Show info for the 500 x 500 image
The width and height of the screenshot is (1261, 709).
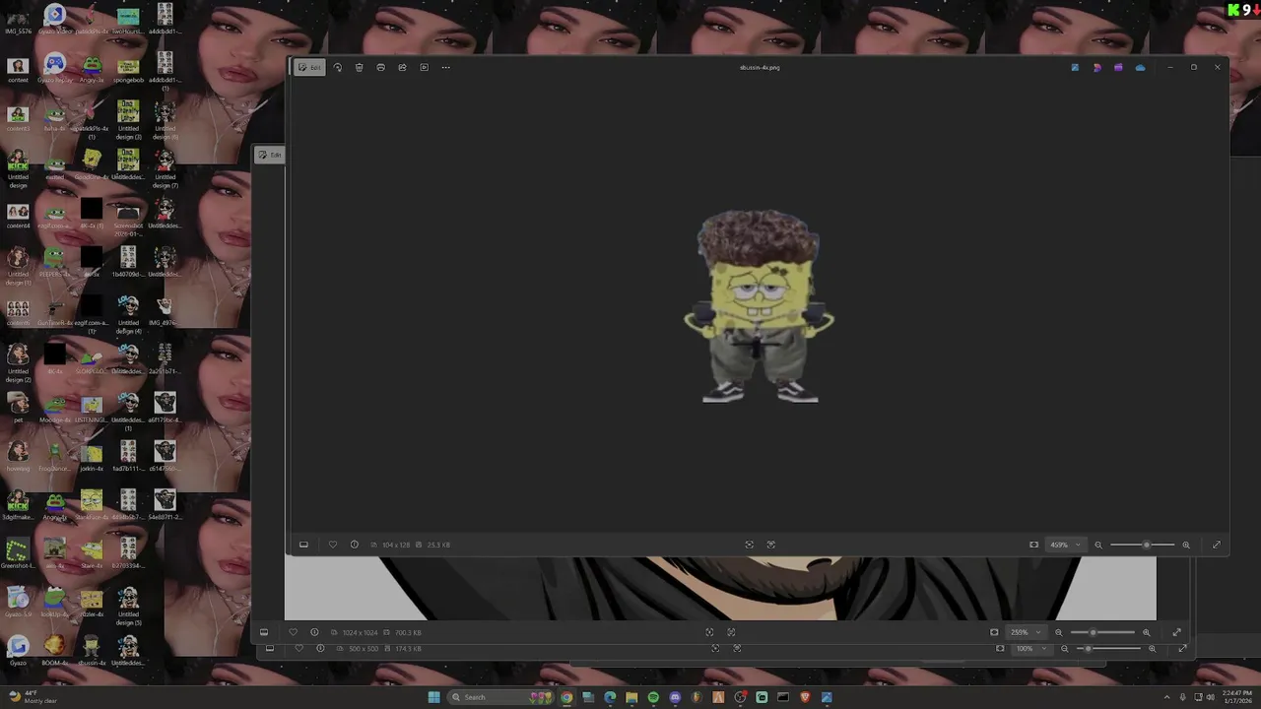(320, 648)
